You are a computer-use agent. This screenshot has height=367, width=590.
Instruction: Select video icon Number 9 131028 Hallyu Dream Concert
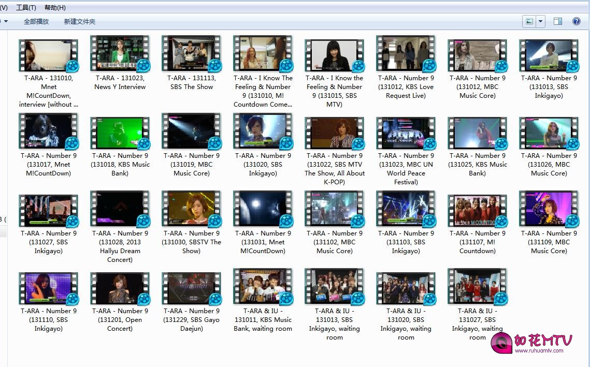click(120, 209)
